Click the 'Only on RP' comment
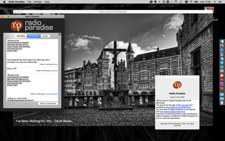 point(12,69)
